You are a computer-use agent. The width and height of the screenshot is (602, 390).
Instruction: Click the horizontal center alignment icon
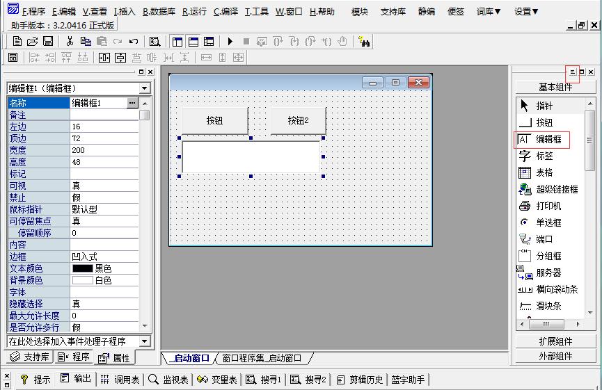point(104,58)
